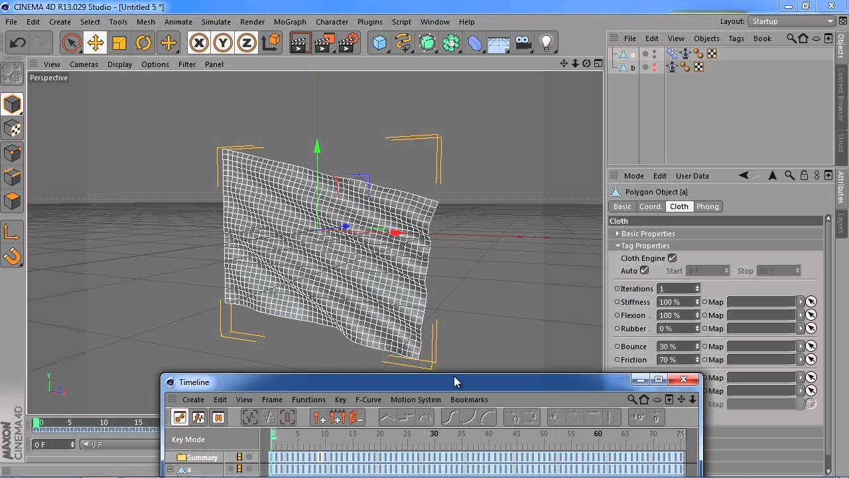Open floor and environment objects icon
The image size is (849, 478).
[x=499, y=43]
